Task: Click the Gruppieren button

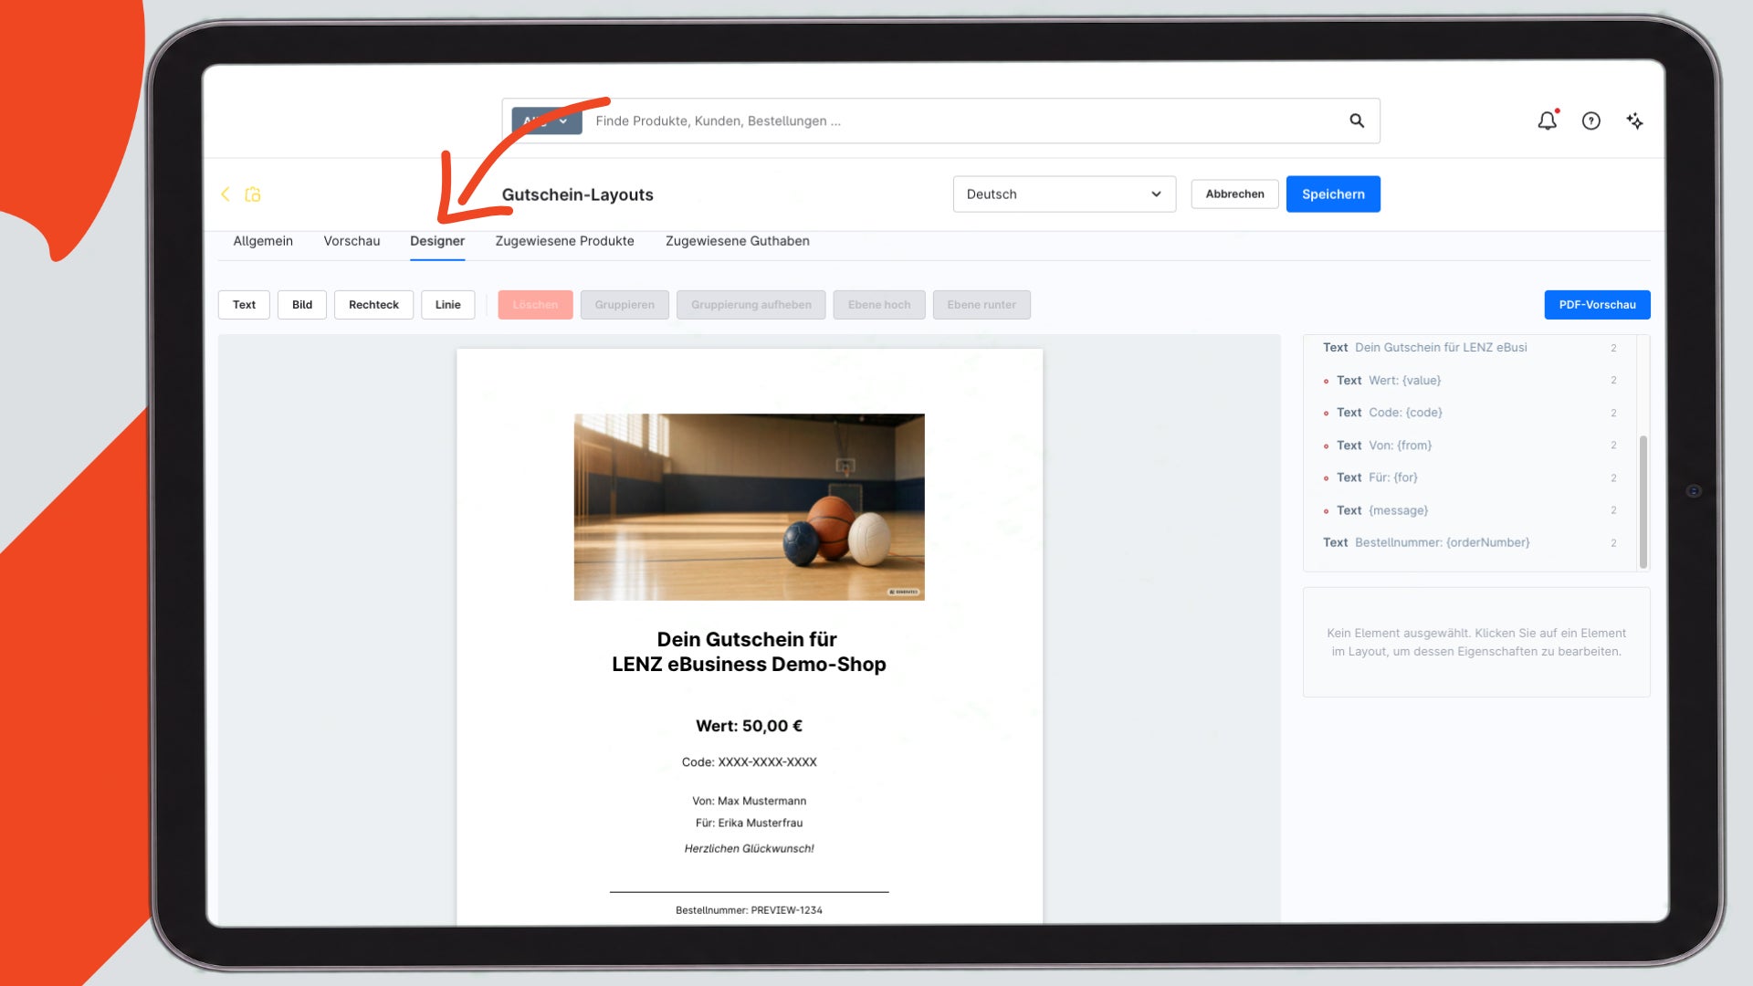Action: coord(625,305)
